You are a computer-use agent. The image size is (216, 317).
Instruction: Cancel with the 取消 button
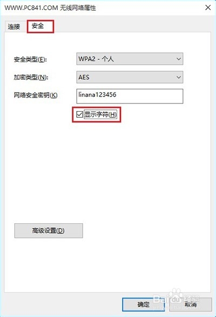pyautogui.click(x=191, y=305)
